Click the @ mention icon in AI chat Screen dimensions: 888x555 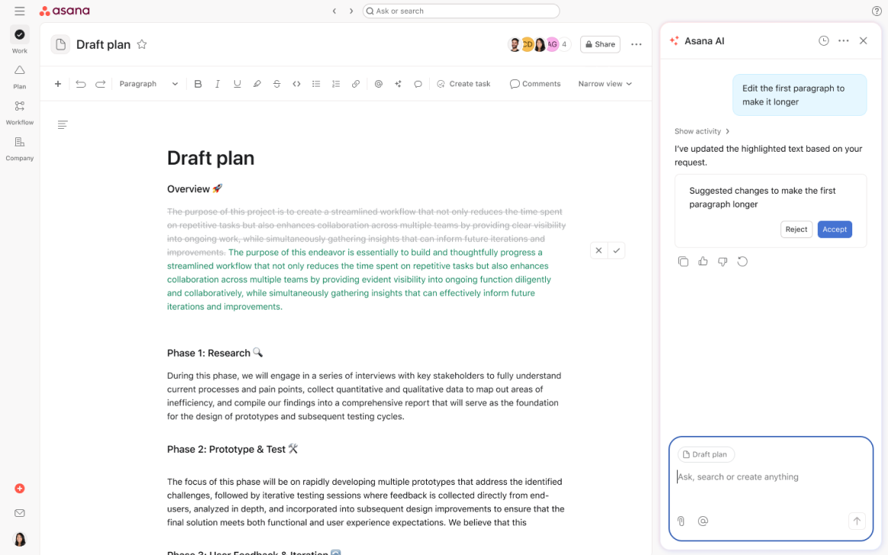tap(703, 521)
